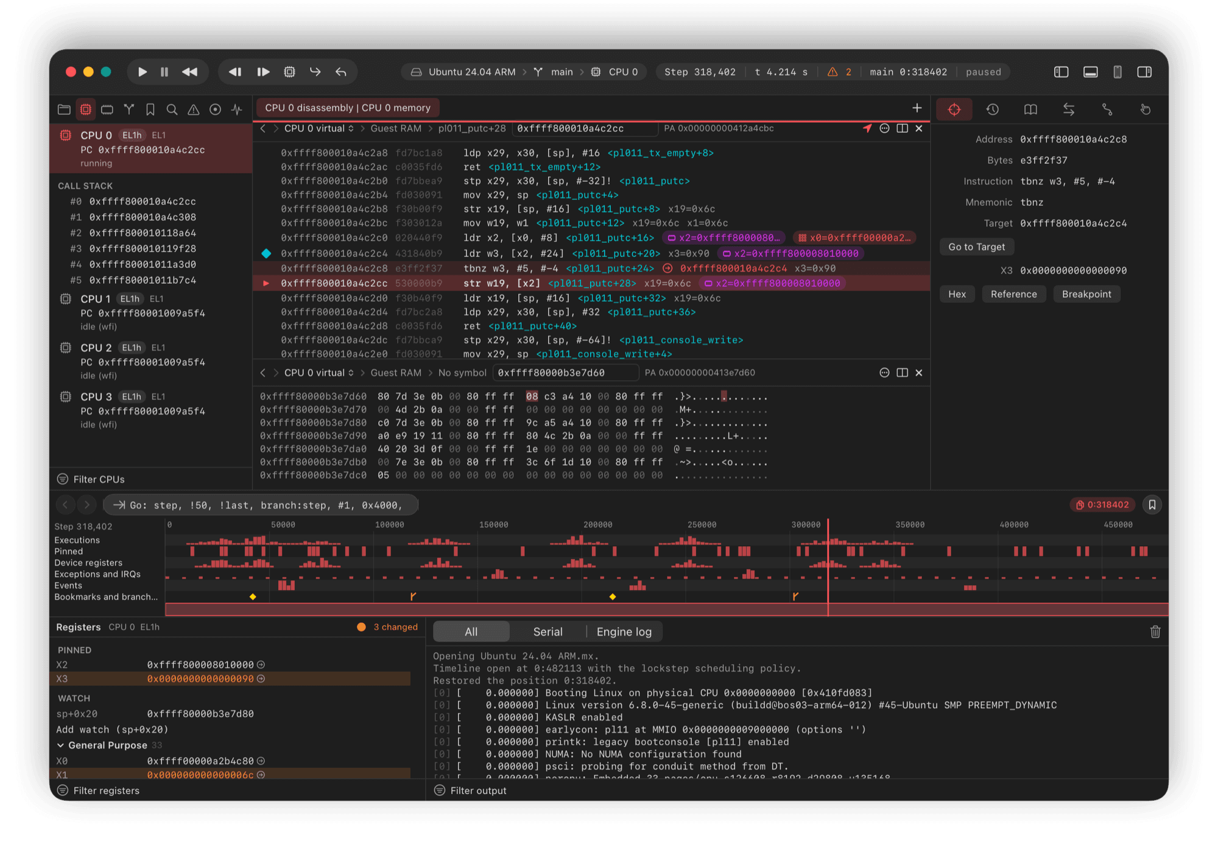Screen dimensions: 1218x850
Task: Select the CPU 0 disassembly | memory tab
Action: [x=348, y=108]
